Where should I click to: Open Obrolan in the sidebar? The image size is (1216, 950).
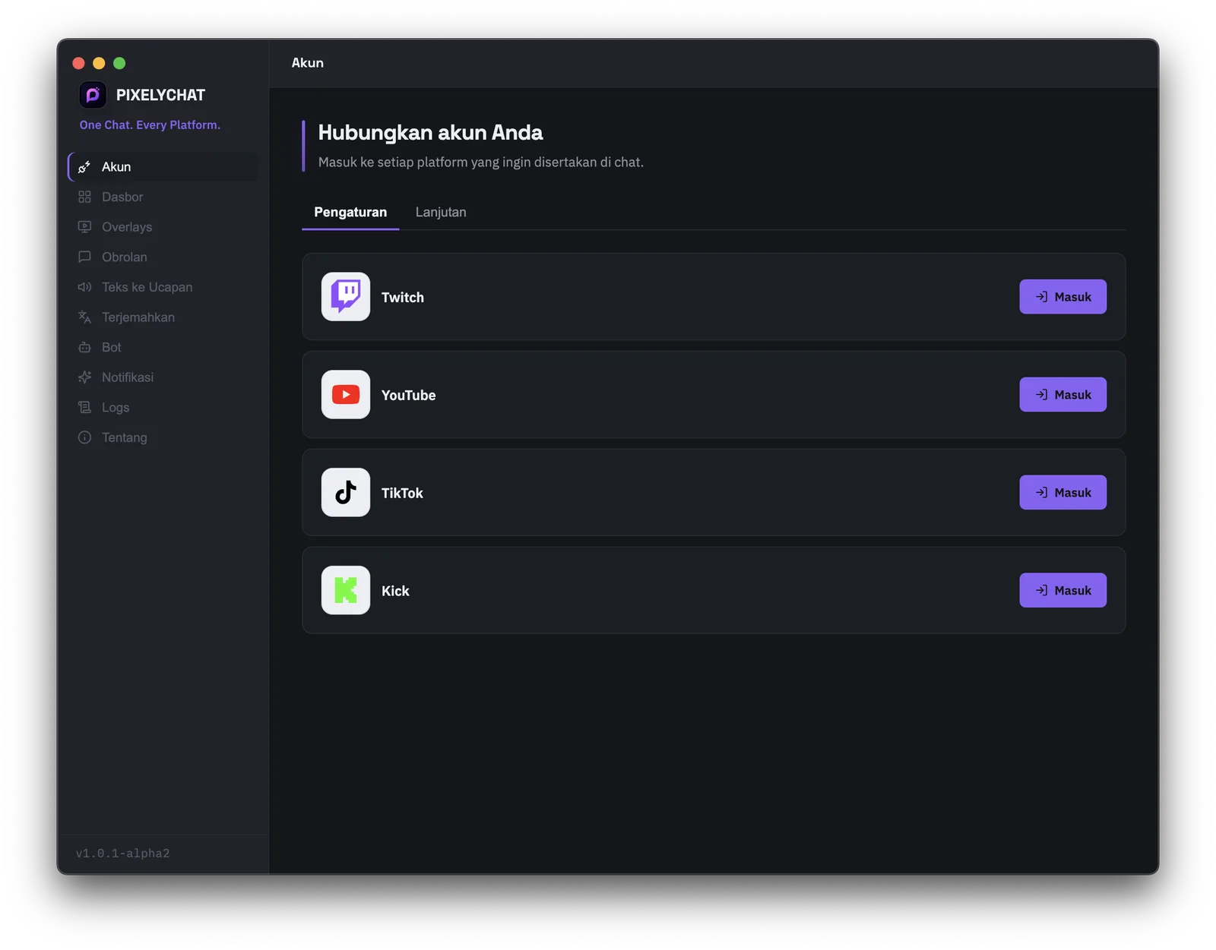[x=163, y=257]
